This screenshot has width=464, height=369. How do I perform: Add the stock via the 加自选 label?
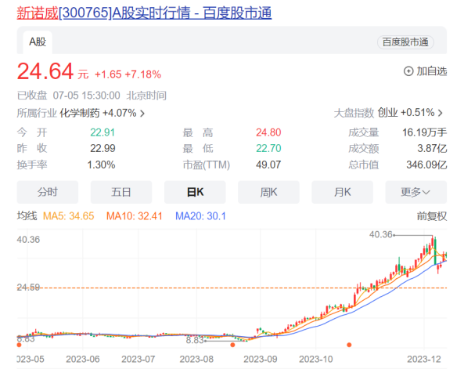coord(432,71)
